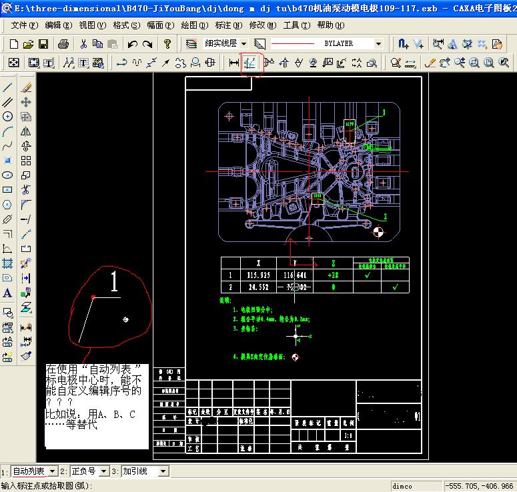Select the Text tool letter A
Viewport: 517px width, 492px height.
tap(7, 293)
